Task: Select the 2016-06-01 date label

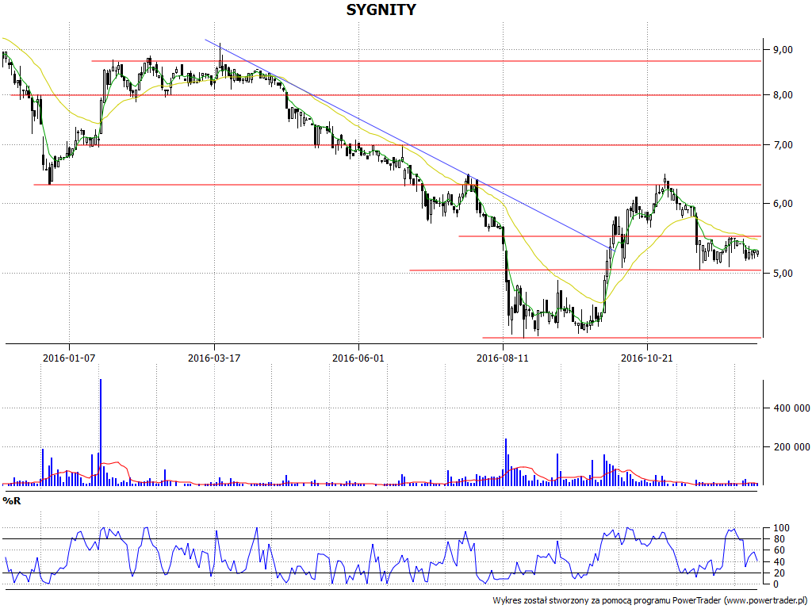Action: tap(358, 358)
